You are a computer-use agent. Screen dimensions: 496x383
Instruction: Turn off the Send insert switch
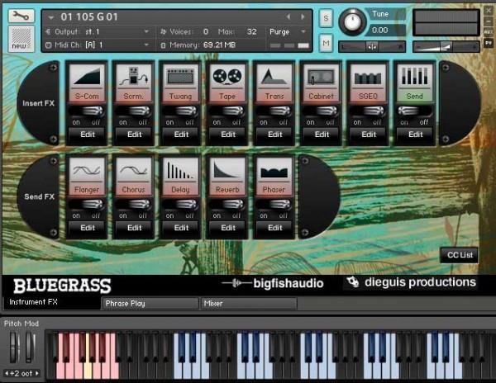point(415,111)
